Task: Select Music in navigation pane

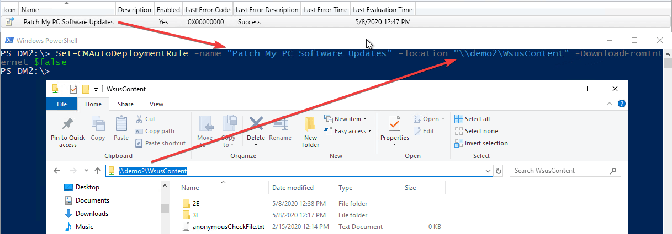Action: [x=84, y=227]
